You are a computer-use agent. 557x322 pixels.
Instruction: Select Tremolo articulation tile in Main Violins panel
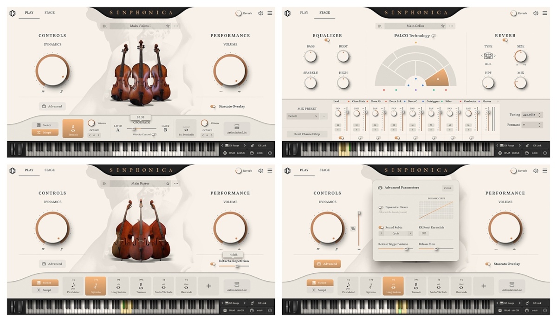tap(73, 129)
